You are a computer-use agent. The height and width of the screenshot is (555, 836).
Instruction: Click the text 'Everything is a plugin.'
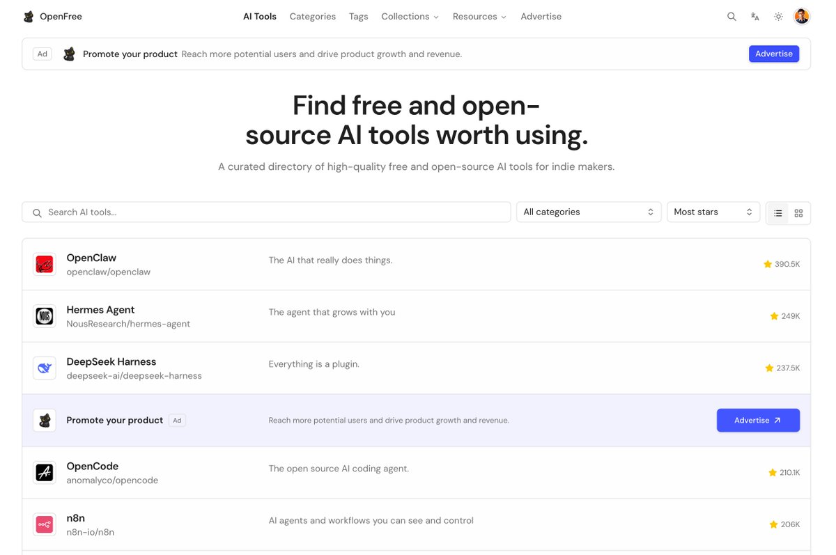point(314,364)
